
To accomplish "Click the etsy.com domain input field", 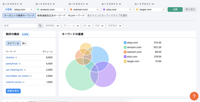I will tap(117, 10).
